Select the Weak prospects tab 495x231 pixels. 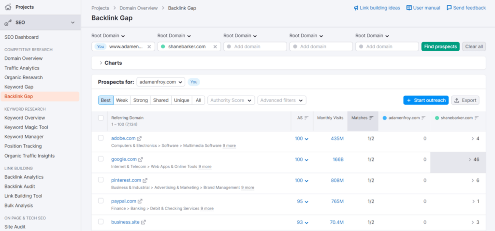tap(122, 101)
